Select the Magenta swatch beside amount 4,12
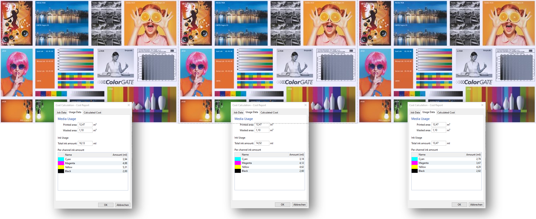The width and height of the screenshot is (536, 219). [x=237, y=163]
